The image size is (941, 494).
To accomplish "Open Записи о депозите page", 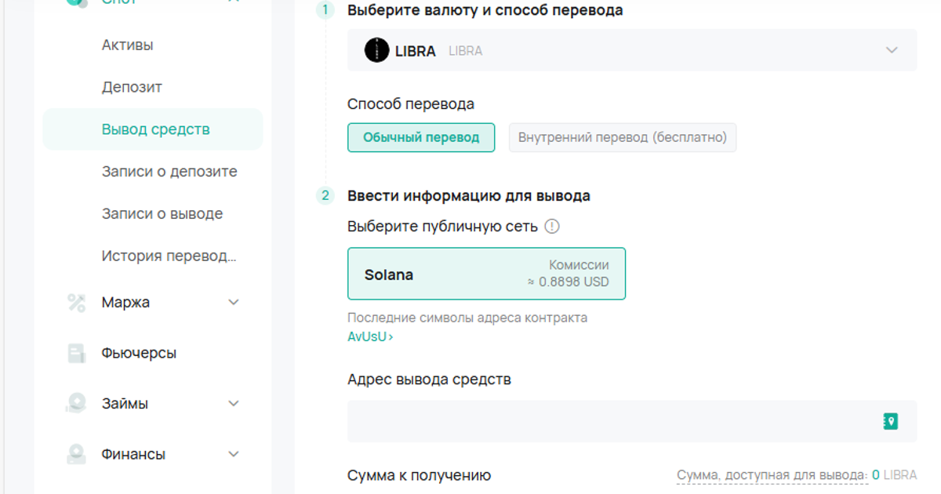I will point(169,172).
